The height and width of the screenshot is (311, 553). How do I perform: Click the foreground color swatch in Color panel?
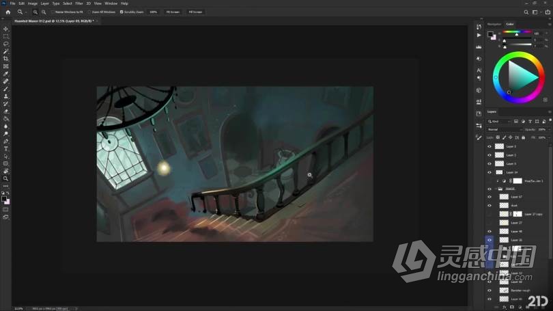(490, 34)
